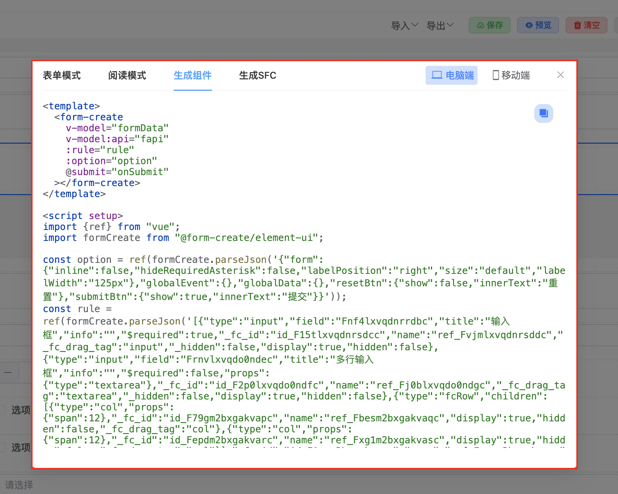Tick the 选项 checkbox option

(3, 447)
